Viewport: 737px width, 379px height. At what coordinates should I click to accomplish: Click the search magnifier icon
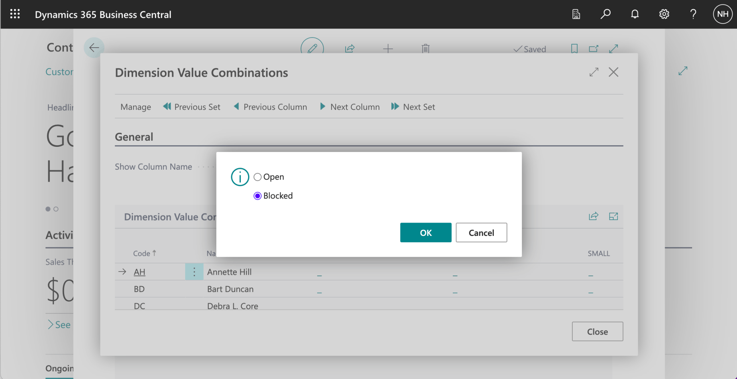605,14
